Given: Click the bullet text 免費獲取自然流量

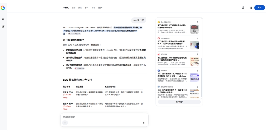Looking at the screenshot, I should [x=74, y=50].
